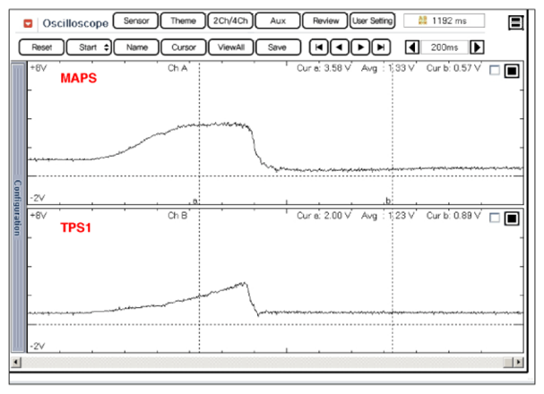Decrease the time base using the left arrow
Viewport: 544px width, 394px height.
[412, 47]
